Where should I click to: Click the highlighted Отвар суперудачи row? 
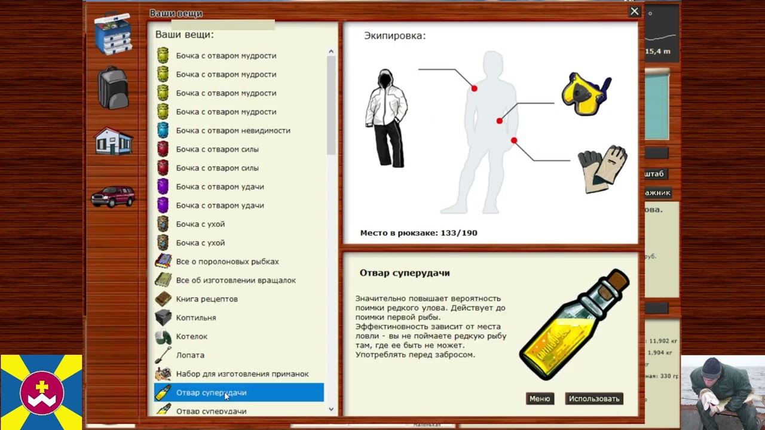[239, 392]
